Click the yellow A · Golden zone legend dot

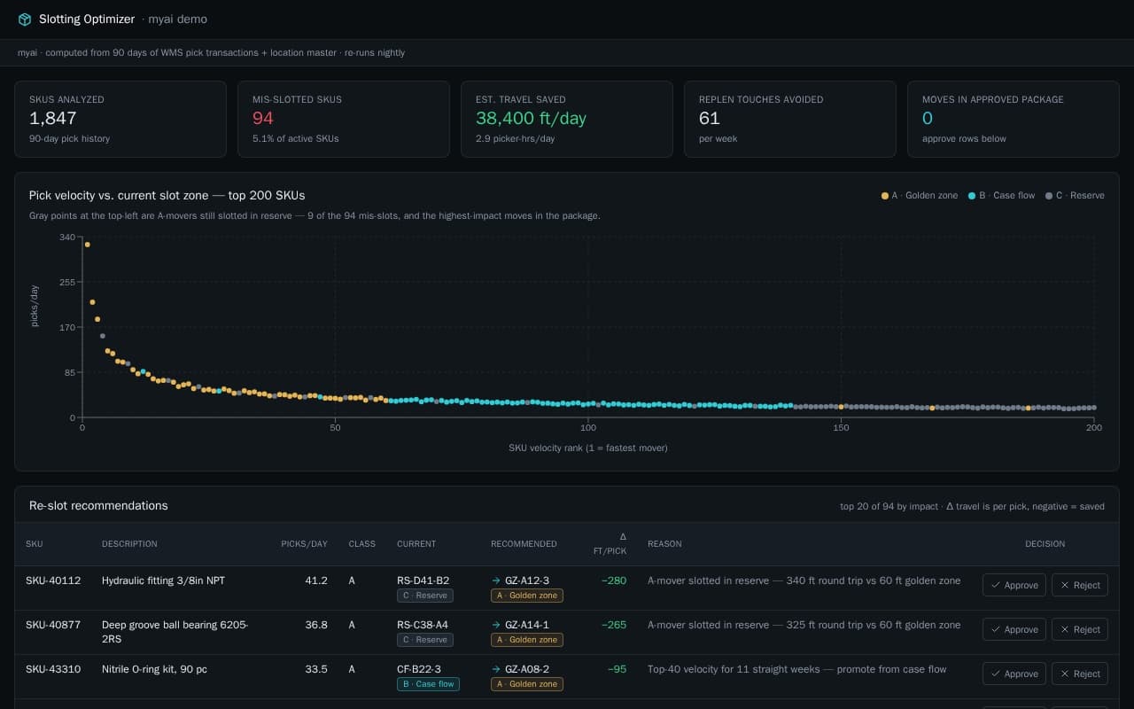click(884, 196)
